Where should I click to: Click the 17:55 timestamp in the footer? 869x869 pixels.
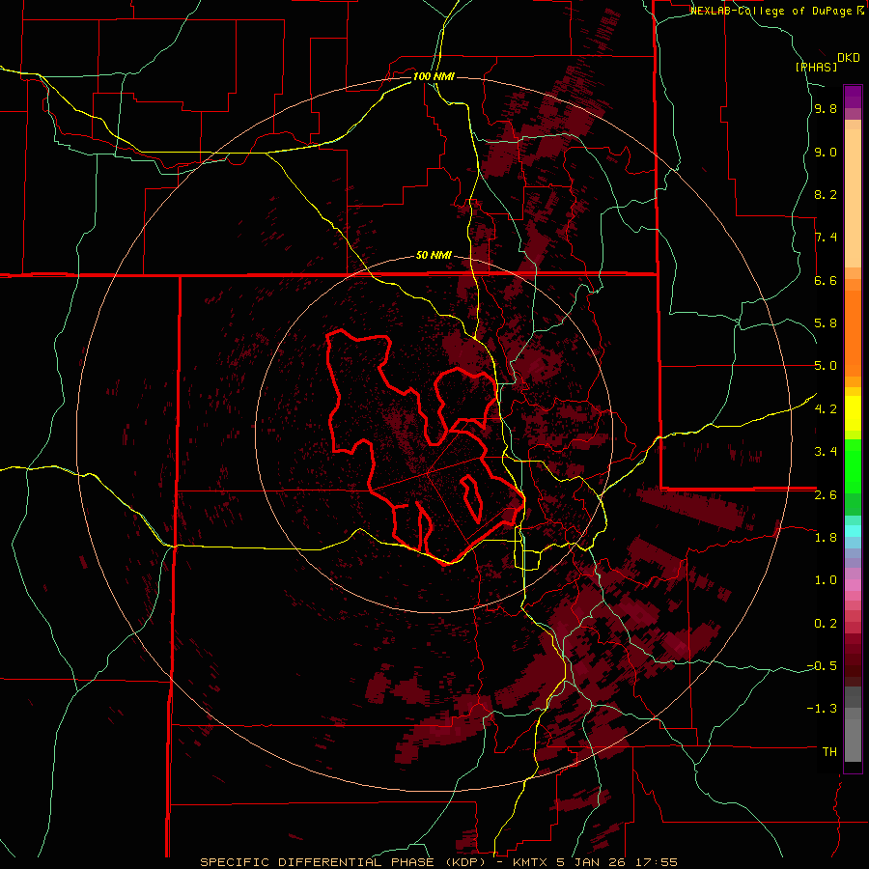click(x=658, y=862)
